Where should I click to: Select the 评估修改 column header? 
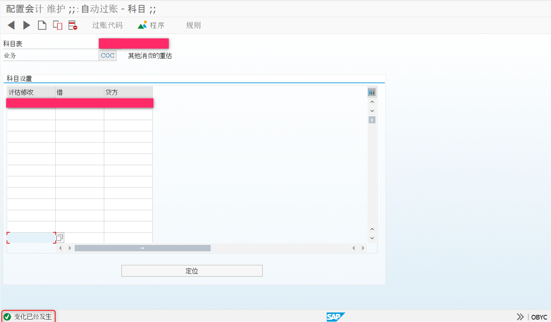point(31,92)
